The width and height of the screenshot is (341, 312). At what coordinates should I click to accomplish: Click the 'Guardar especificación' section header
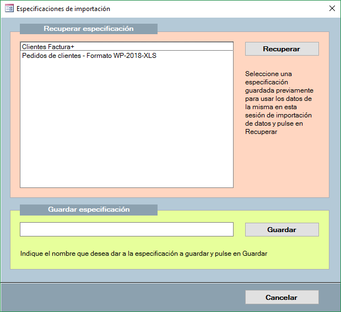[x=89, y=209]
